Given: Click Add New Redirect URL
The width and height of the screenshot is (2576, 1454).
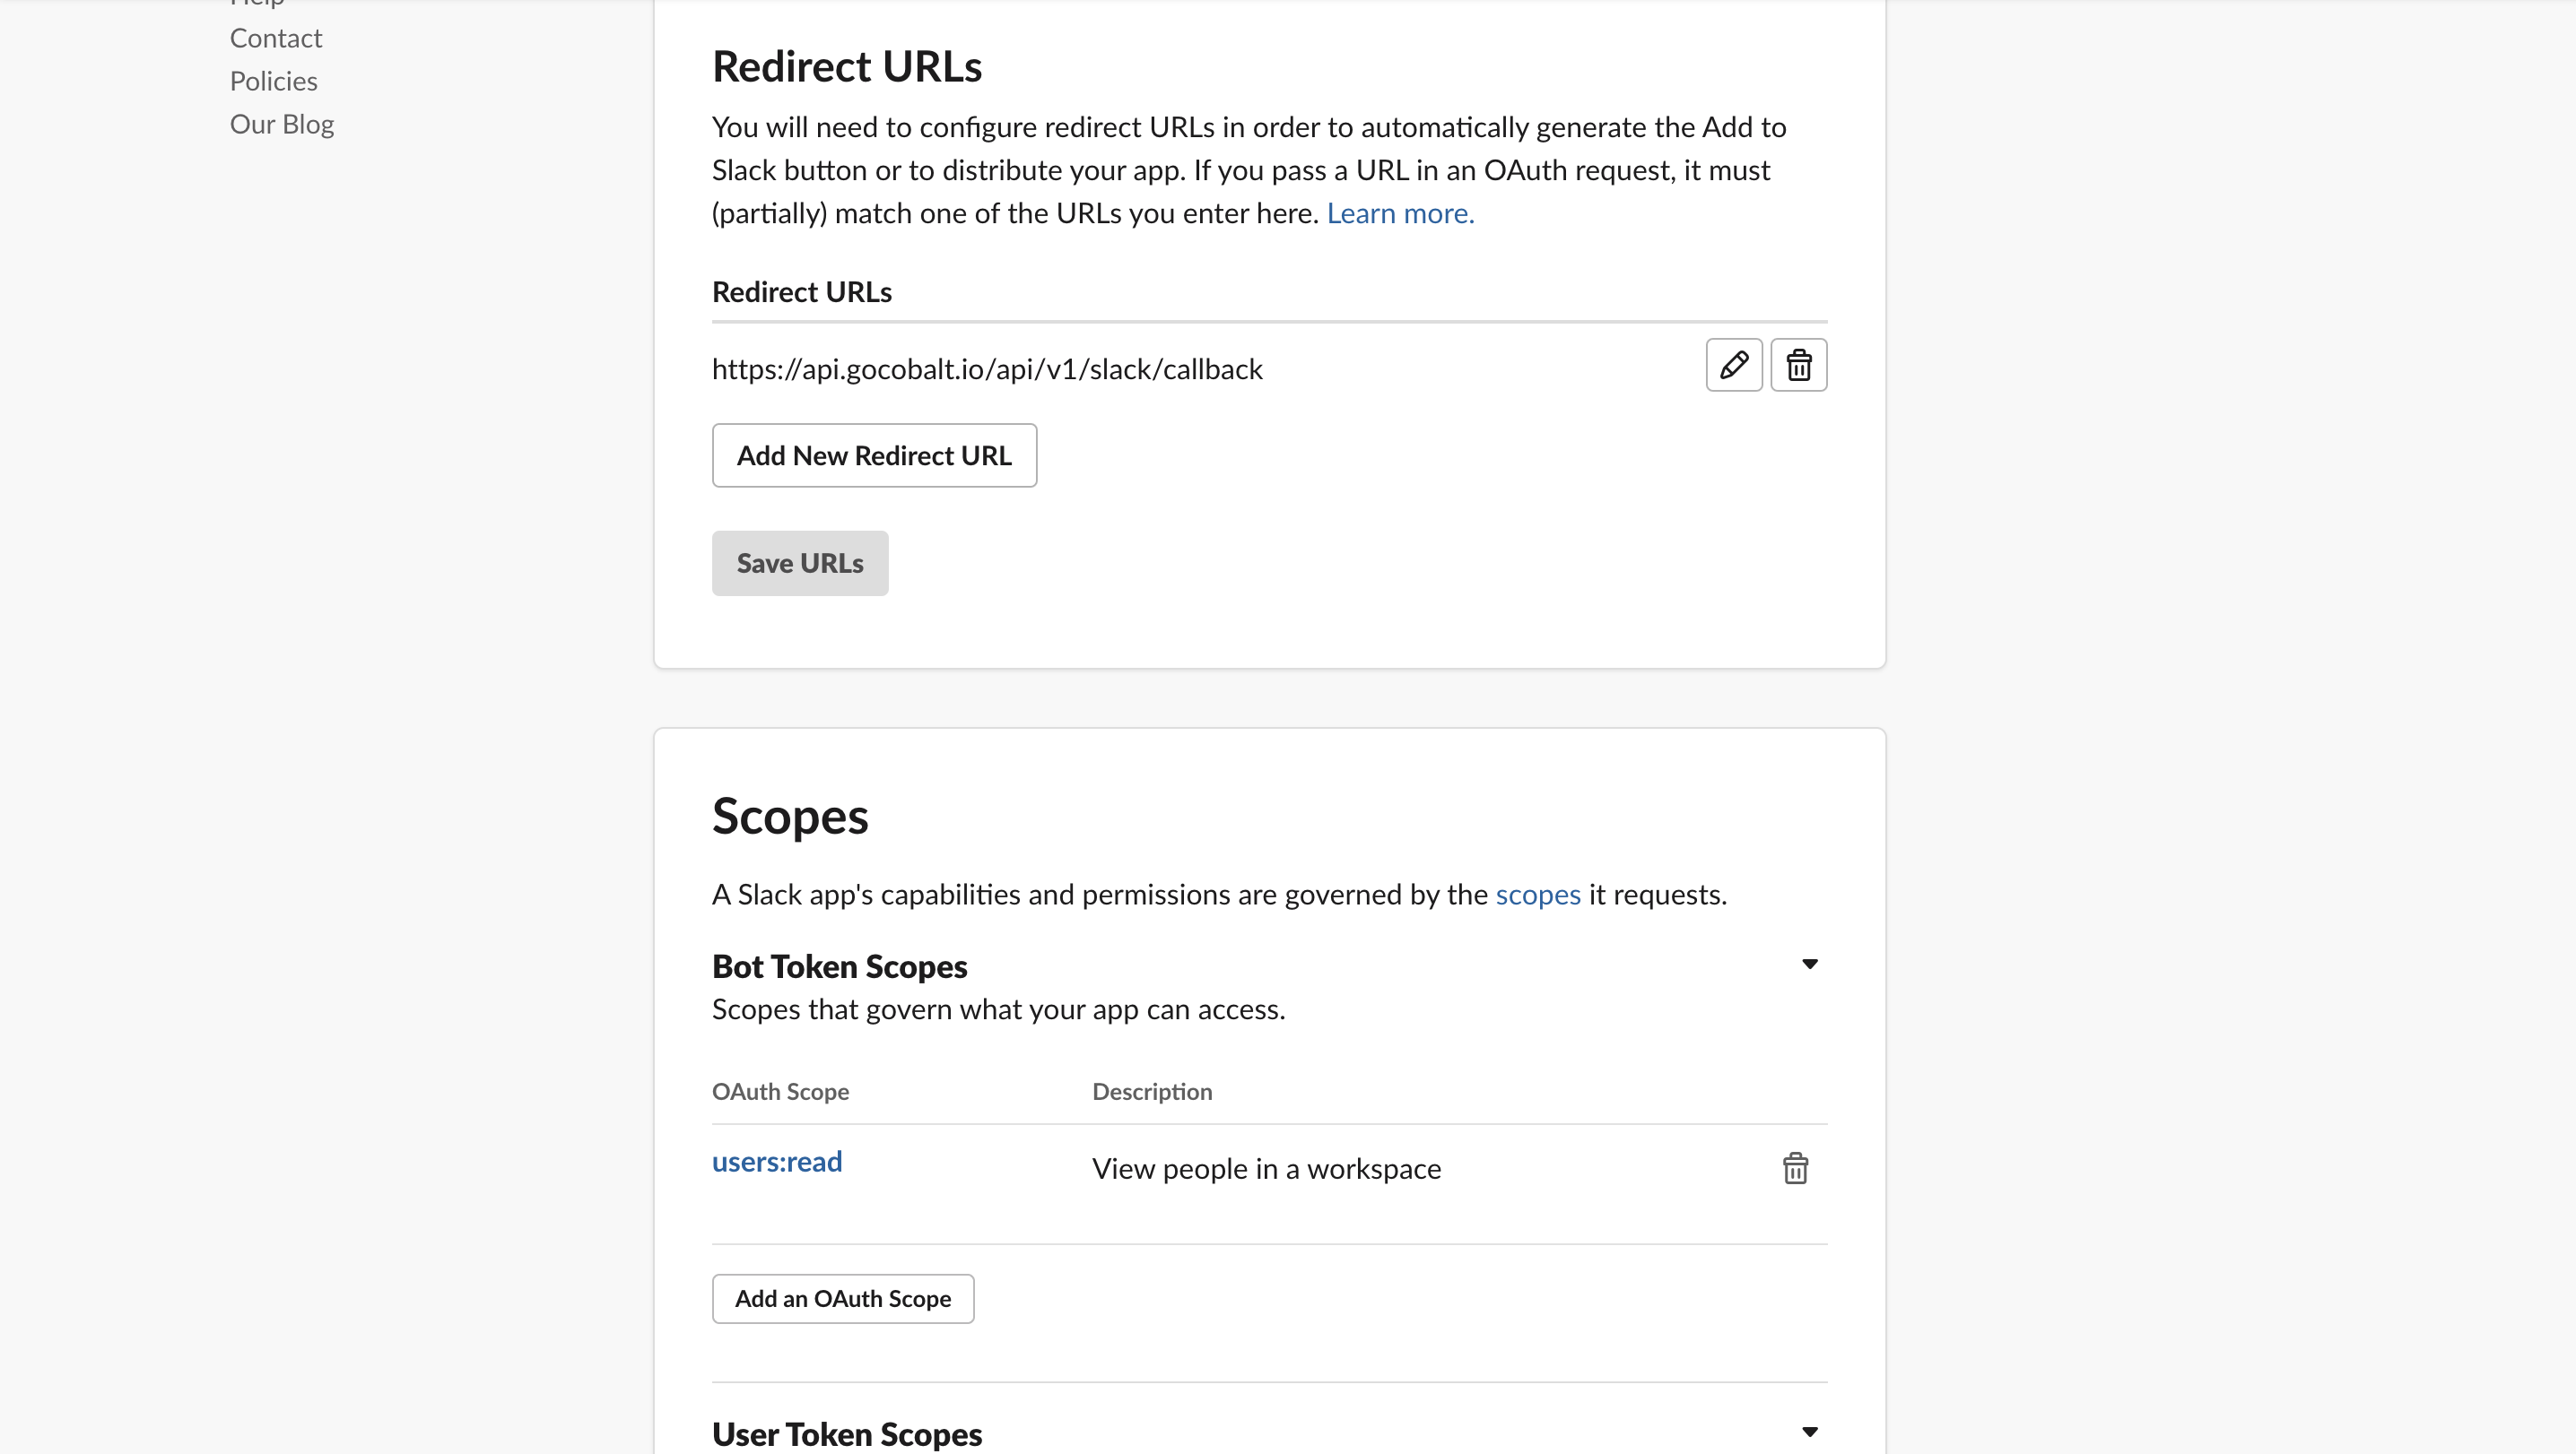Looking at the screenshot, I should 873,455.
